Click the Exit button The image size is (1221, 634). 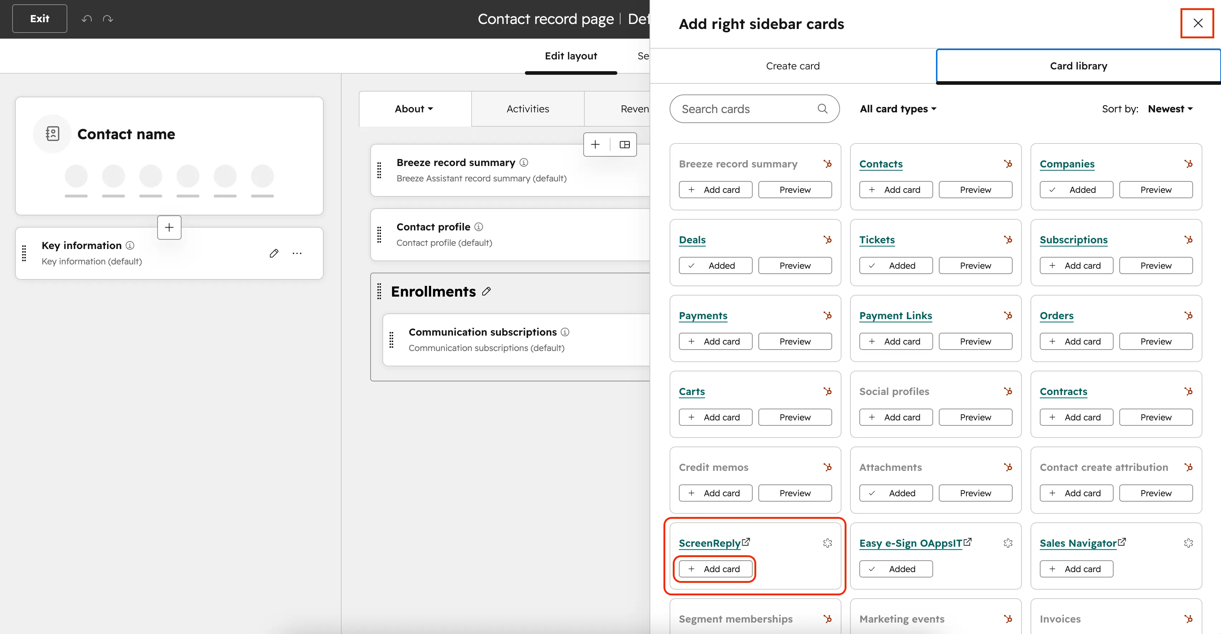pyautogui.click(x=40, y=19)
